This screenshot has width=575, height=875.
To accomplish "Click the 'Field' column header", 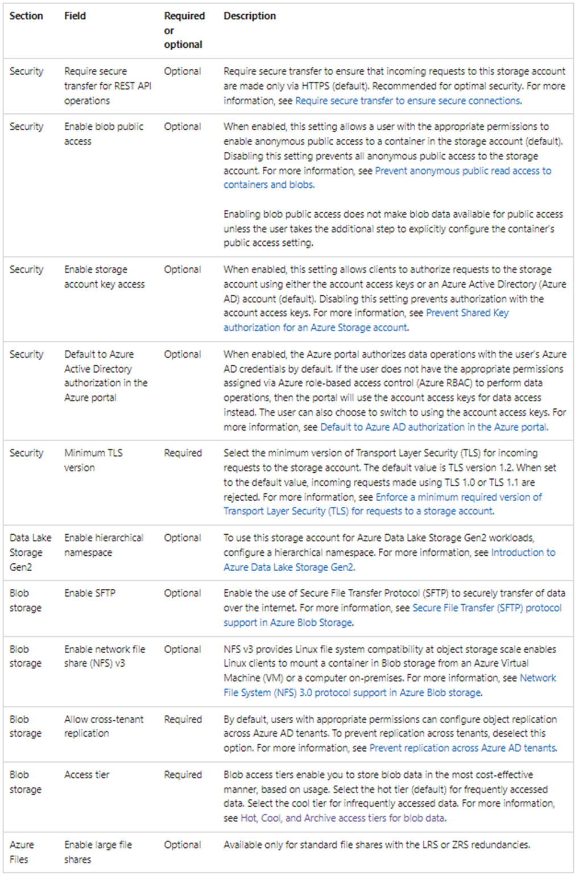I will 75,16.
